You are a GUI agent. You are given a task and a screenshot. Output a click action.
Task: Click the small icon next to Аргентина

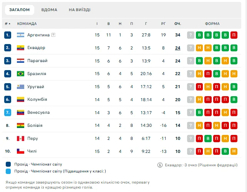point(53,35)
